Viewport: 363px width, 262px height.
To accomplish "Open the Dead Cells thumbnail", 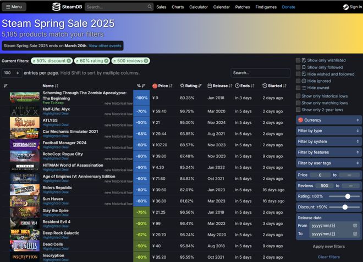I will [x=25, y=246].
